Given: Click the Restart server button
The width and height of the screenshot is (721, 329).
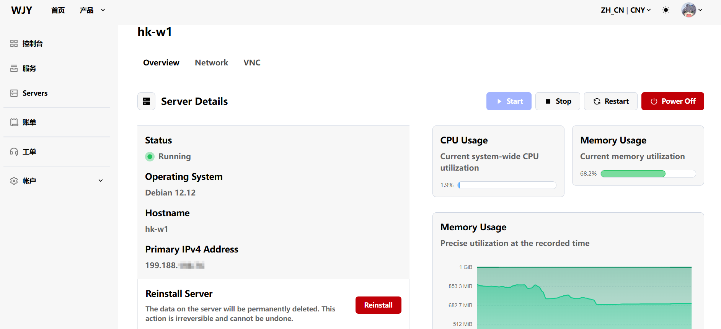Looking at the screenshot, I should [610, 101].
